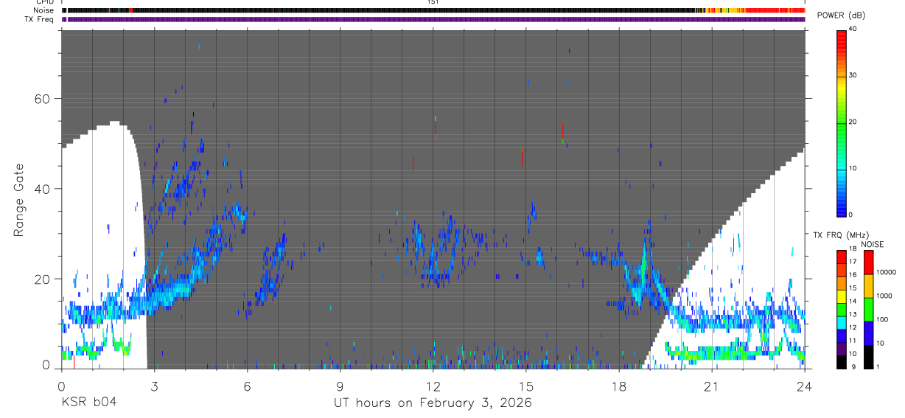Click the "NOISE" legend title
Viewport: 905px width, 418px height.
(x=872, y=244)
